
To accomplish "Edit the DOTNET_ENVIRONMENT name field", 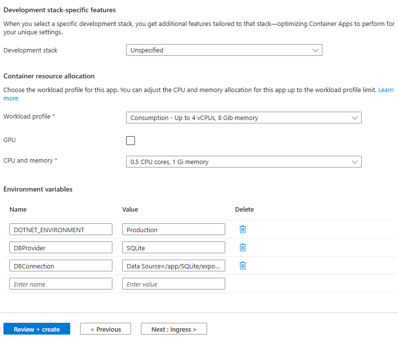I will (61, 229).
